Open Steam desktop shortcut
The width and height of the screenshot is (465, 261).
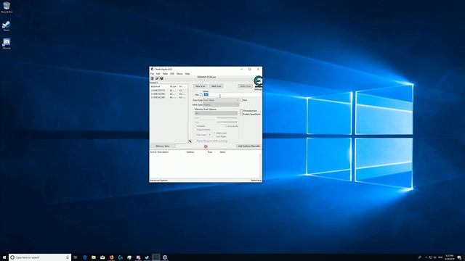(7, 26)
